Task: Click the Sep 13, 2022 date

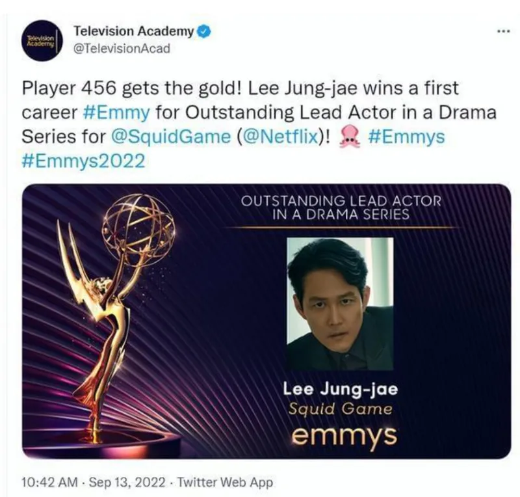Action: (127, 482)
